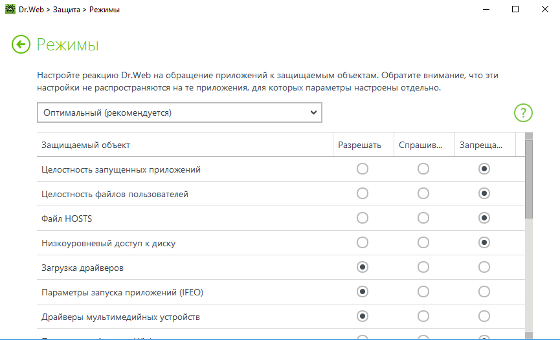Select Спрашивать for Драйверы мультимедийных устройств
Screen dimensions: 560x340
[x=423, y=317]
